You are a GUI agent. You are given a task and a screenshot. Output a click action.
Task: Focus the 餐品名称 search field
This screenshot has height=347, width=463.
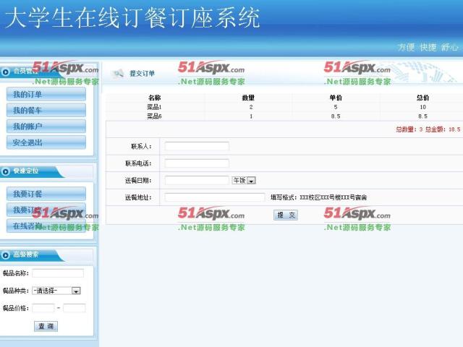click(x=58, y=273)
